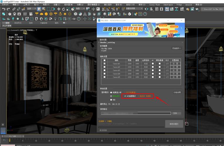Open the Render Setup icon

pos(188,9)
